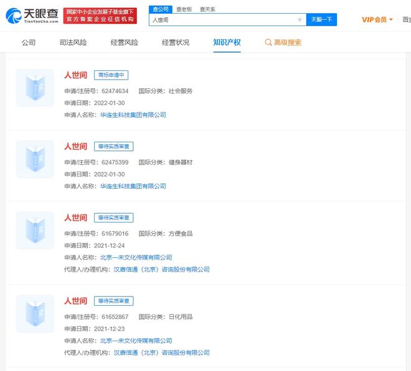Image resolution: width=411 pixels, height=371 pixels.
Task: Open 人世间 title for 健身器材 trademark
Action: coord(76,146)
